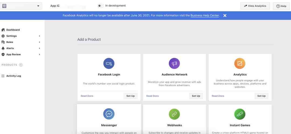Click the Add a Product heading
Image resolution: width=291 pixels, height=134 pixels.
[89, 40]
